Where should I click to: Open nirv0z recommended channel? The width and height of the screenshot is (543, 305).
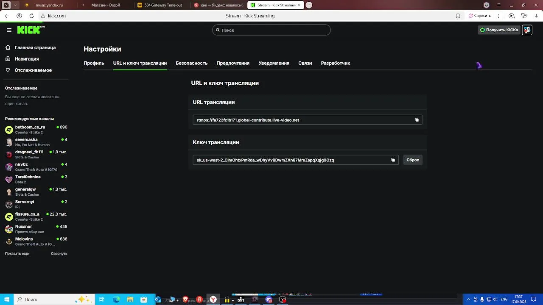tap(36, 167)
